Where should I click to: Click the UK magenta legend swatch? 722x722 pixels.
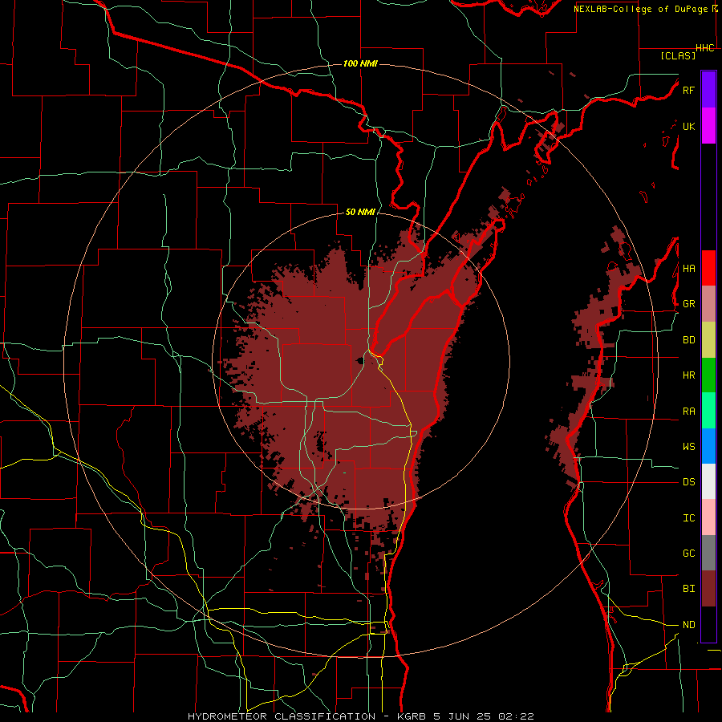(x=708, y=126)
